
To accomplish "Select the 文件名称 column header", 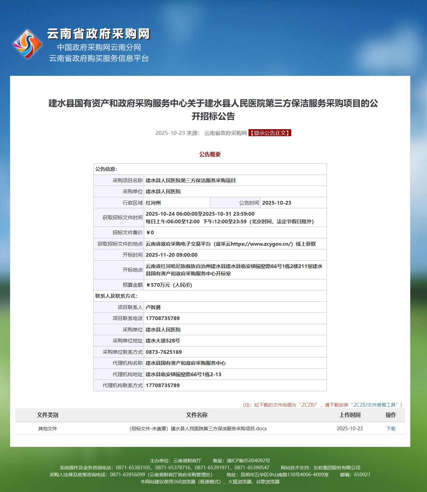I will pos(196,415).
